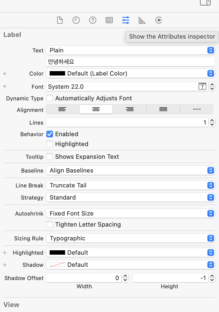Click the Label section header
The width and height of the screenshot is (219, 312).
(12, 35)
